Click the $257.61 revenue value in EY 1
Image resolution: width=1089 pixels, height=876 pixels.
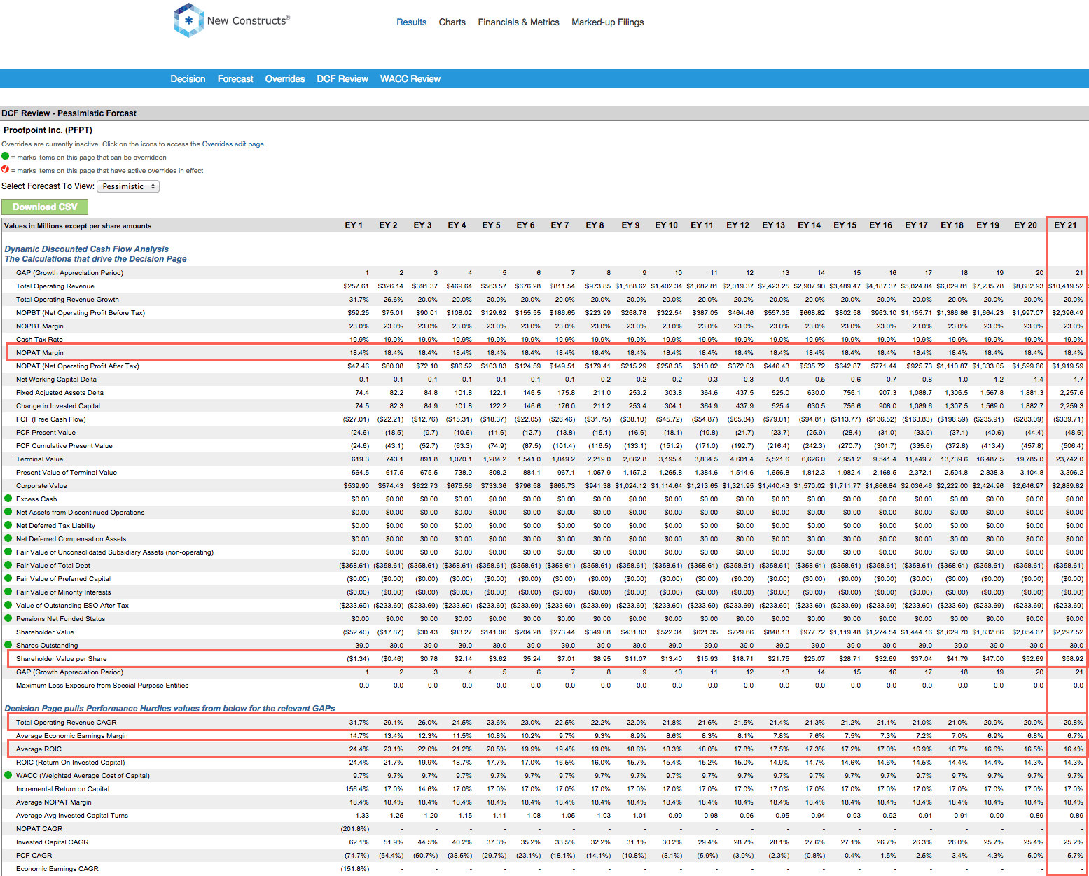tap(356, 286)
